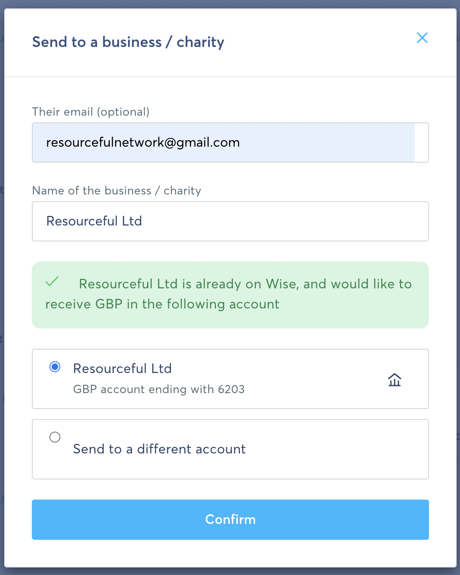This screenshot has height=575, width=460.
Task: Click the Resourceful Ltd account name in option card
Action: pos(122,368)
